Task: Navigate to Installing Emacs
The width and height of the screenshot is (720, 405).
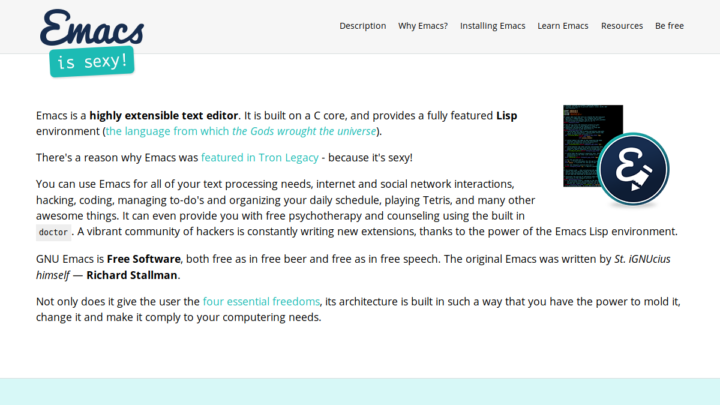Action: tap(493, 26)
